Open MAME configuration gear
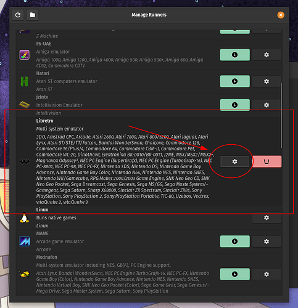The height and width of the screenshot is (308, 298). [267, 241]
